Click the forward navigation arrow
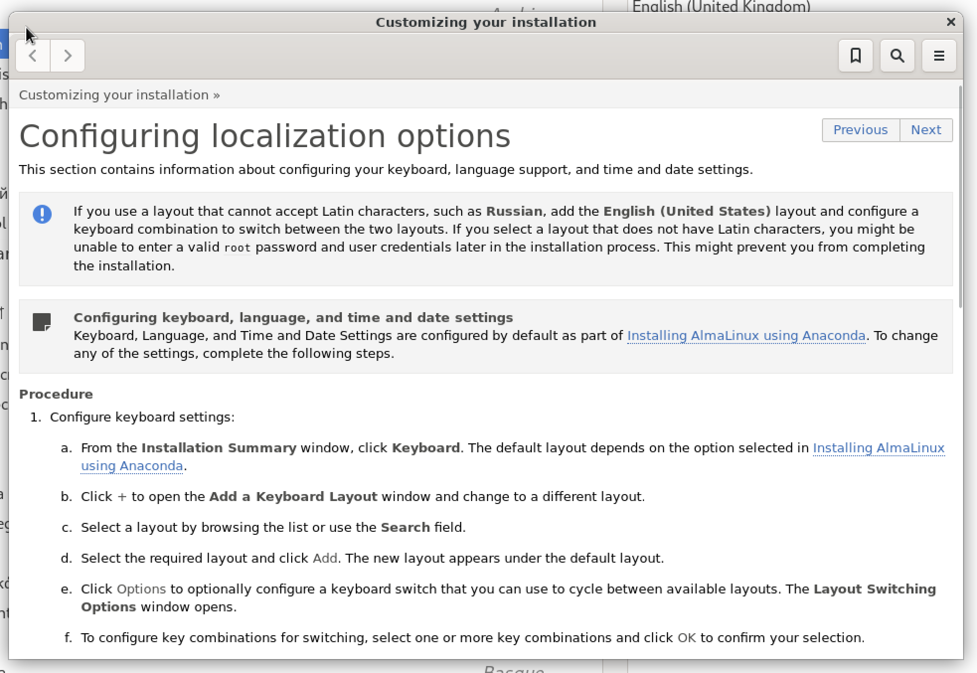This screenshot has height=673, width=977. click(x=68, y=56)
